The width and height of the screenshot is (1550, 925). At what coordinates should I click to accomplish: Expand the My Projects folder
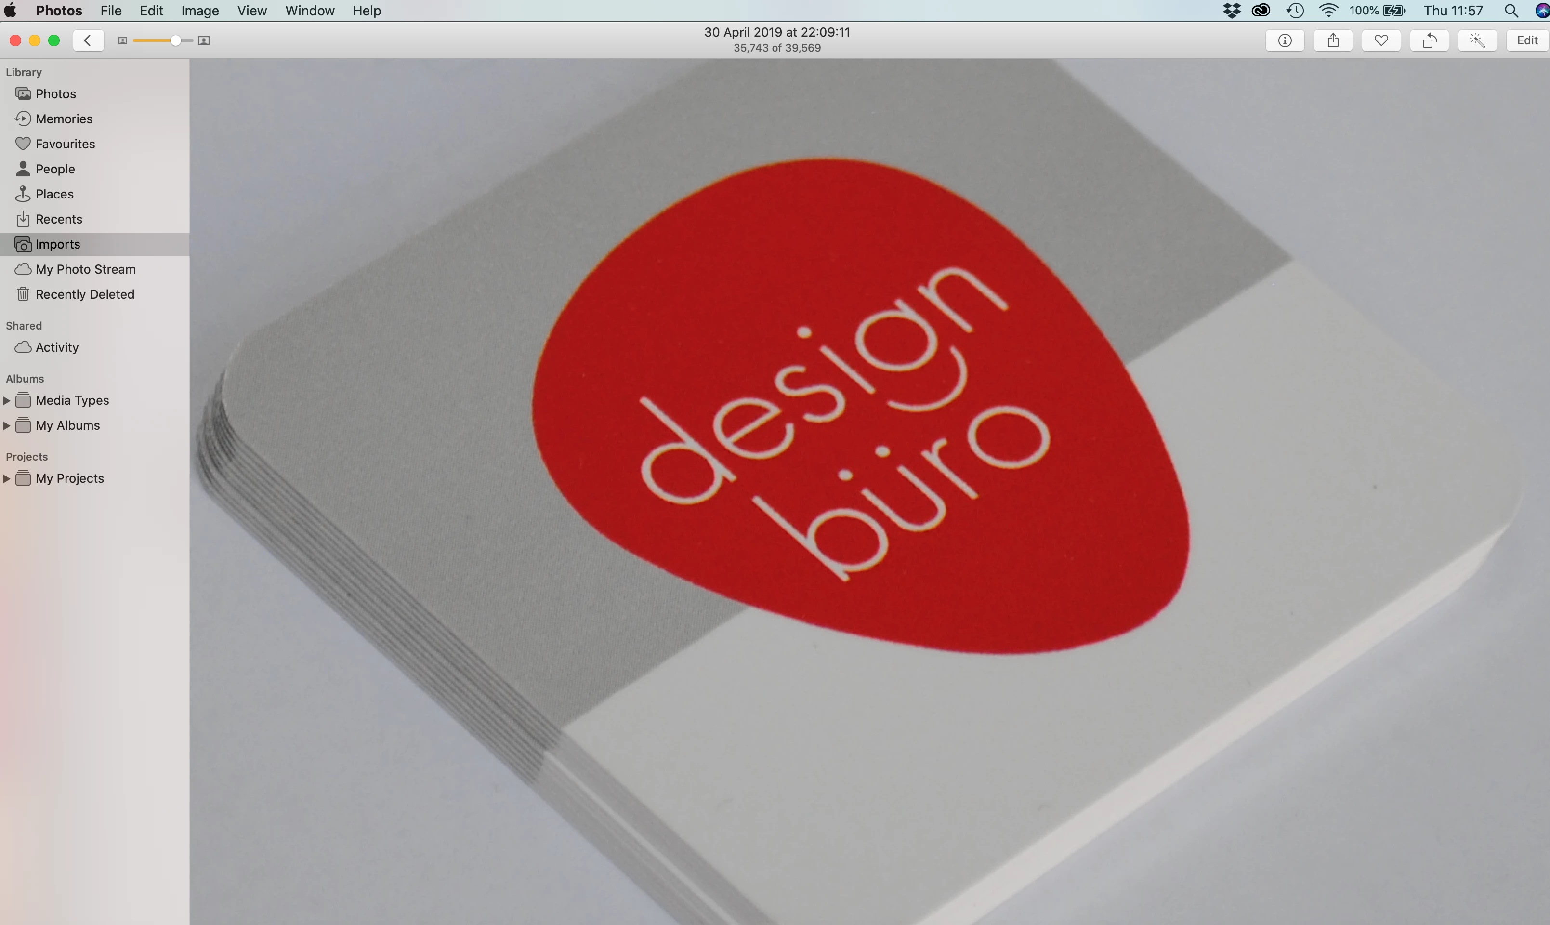[7, 478]
